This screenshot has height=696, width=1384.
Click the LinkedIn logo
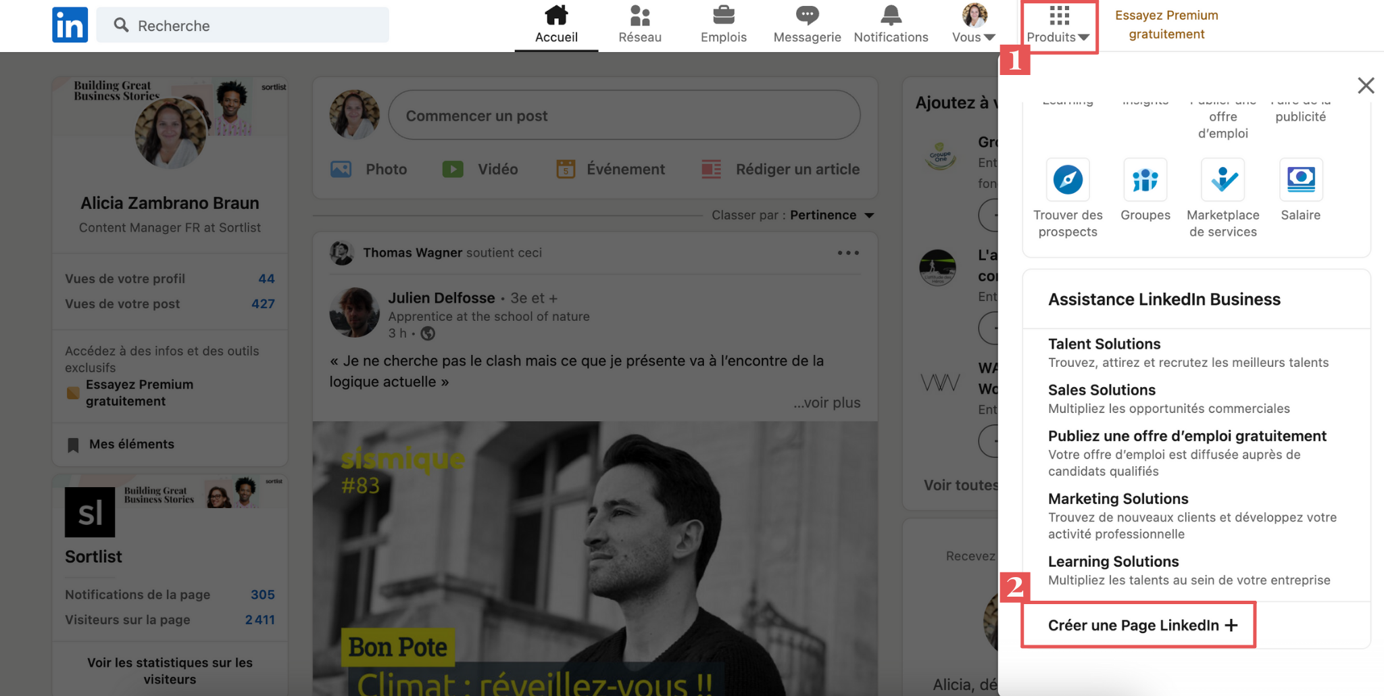tap(70, 25)
